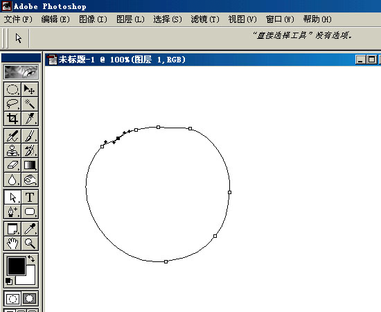The image size is (381, 312).
Task: Pick the Magic Wand tool
Action: tap(30, 104)
